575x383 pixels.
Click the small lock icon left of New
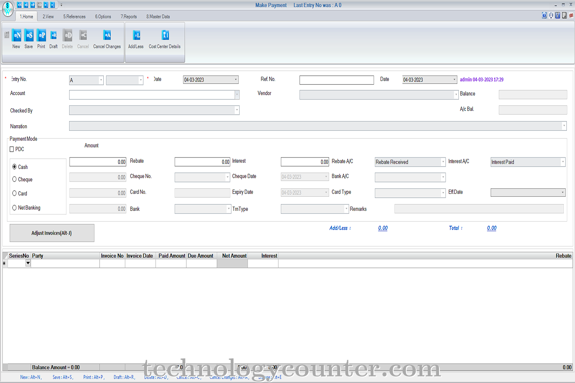point(7,35)
